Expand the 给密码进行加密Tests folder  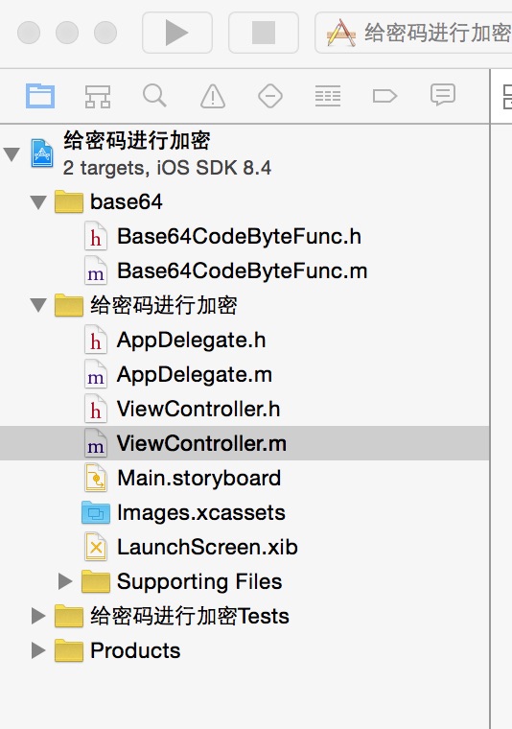coord(38,616)
